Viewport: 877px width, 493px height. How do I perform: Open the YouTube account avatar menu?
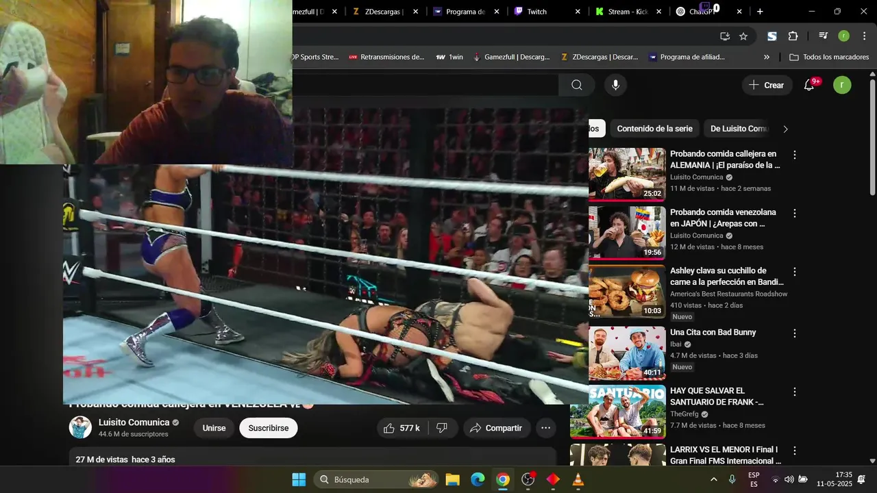pos(842,85)
